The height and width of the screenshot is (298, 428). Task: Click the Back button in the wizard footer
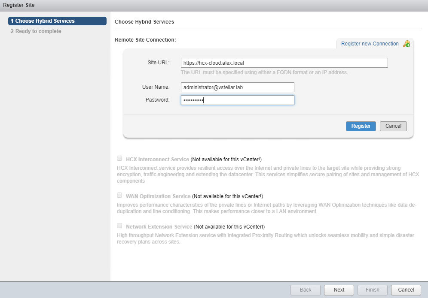coord(306,290)
